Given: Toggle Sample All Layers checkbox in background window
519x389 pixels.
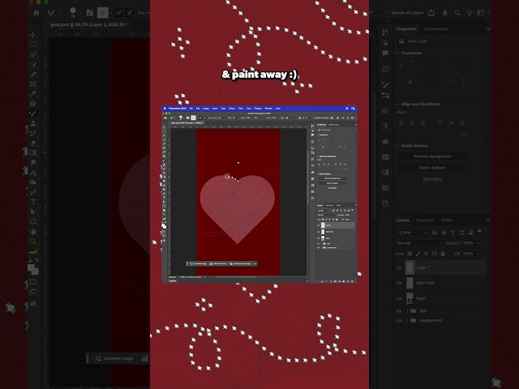Looking at the screenshot, I should [386, 13].
